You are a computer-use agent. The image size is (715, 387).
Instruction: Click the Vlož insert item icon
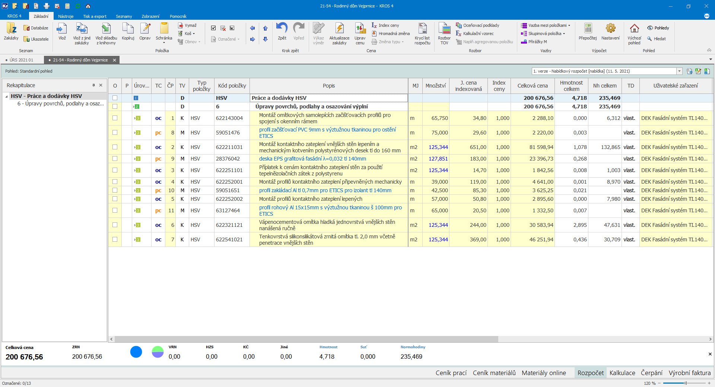[x=62, y=29]
